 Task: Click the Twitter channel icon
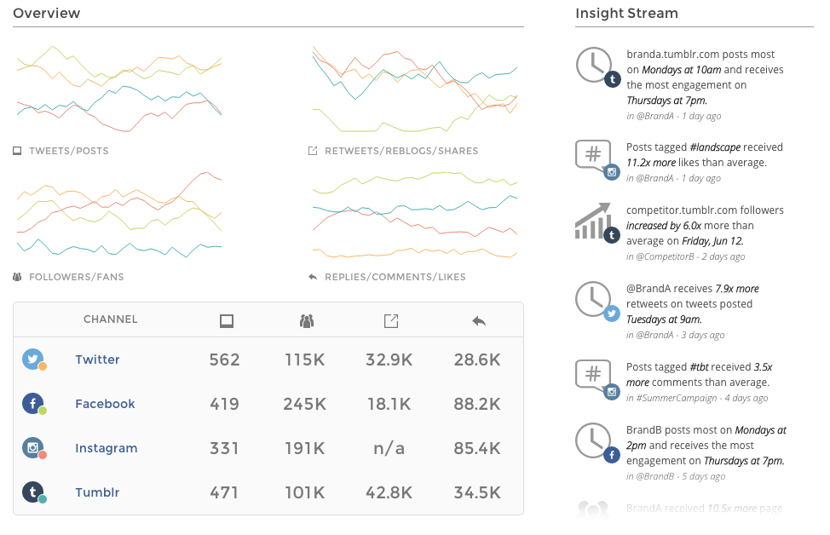33,360
